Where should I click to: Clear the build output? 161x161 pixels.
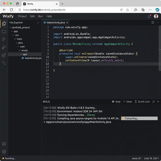pyautogui.click(x=128, y=101)
